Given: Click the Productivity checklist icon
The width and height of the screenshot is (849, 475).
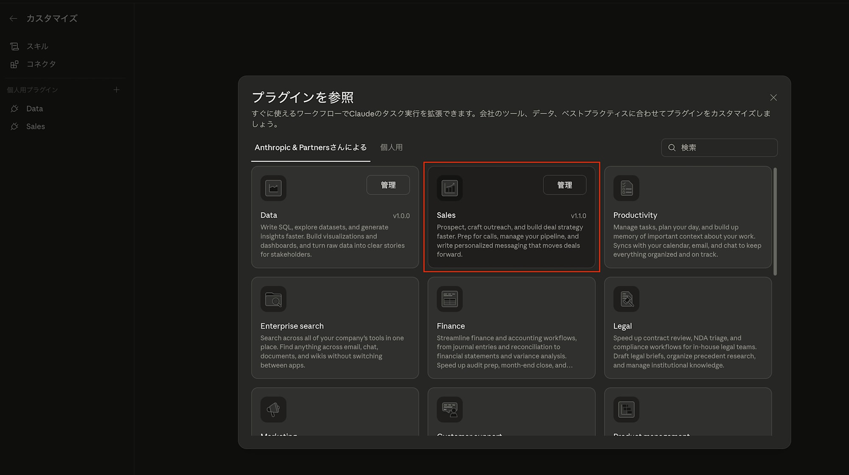Looking at the screenshot, I should click(x=626, y=188).
